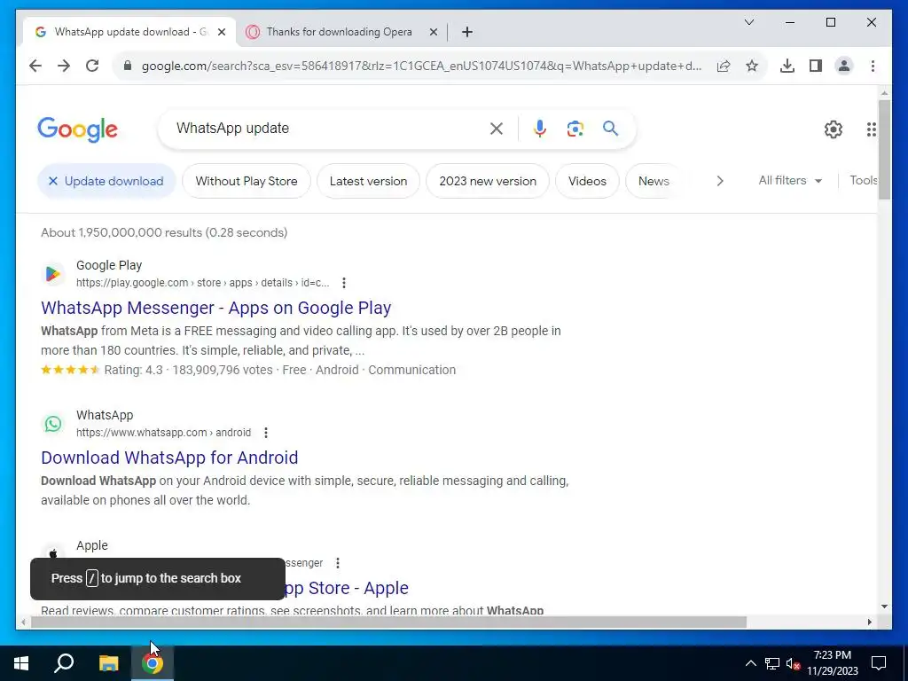Open Windows Start menu
The width and height of the screenshot is (908, 681).
[21, 663]
